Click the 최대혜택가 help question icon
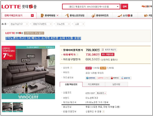This screenshot has width=153, height=116. coord(77,54)
